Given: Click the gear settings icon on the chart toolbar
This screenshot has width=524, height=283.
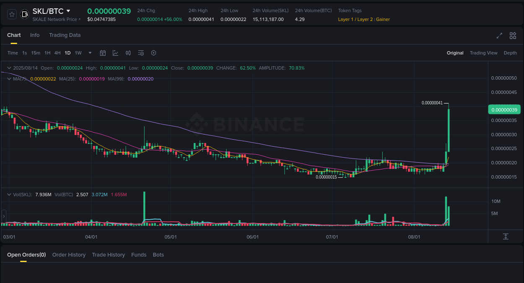Looking at the screenshot, I should tap(153, 53).
